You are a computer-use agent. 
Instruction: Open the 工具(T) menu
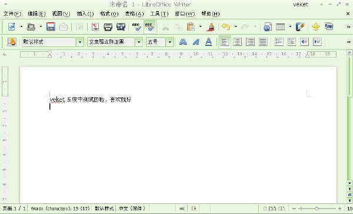(159, 14)
